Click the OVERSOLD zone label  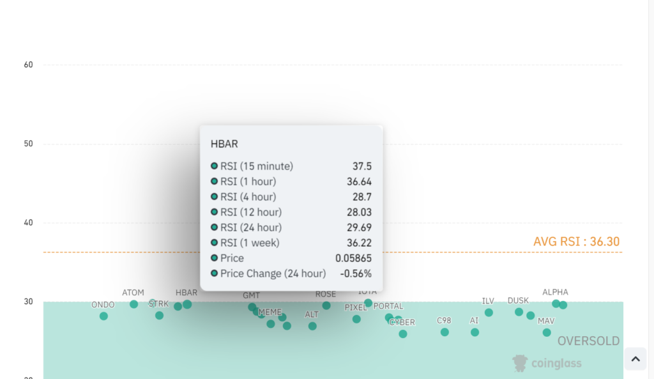coord(588,341)
